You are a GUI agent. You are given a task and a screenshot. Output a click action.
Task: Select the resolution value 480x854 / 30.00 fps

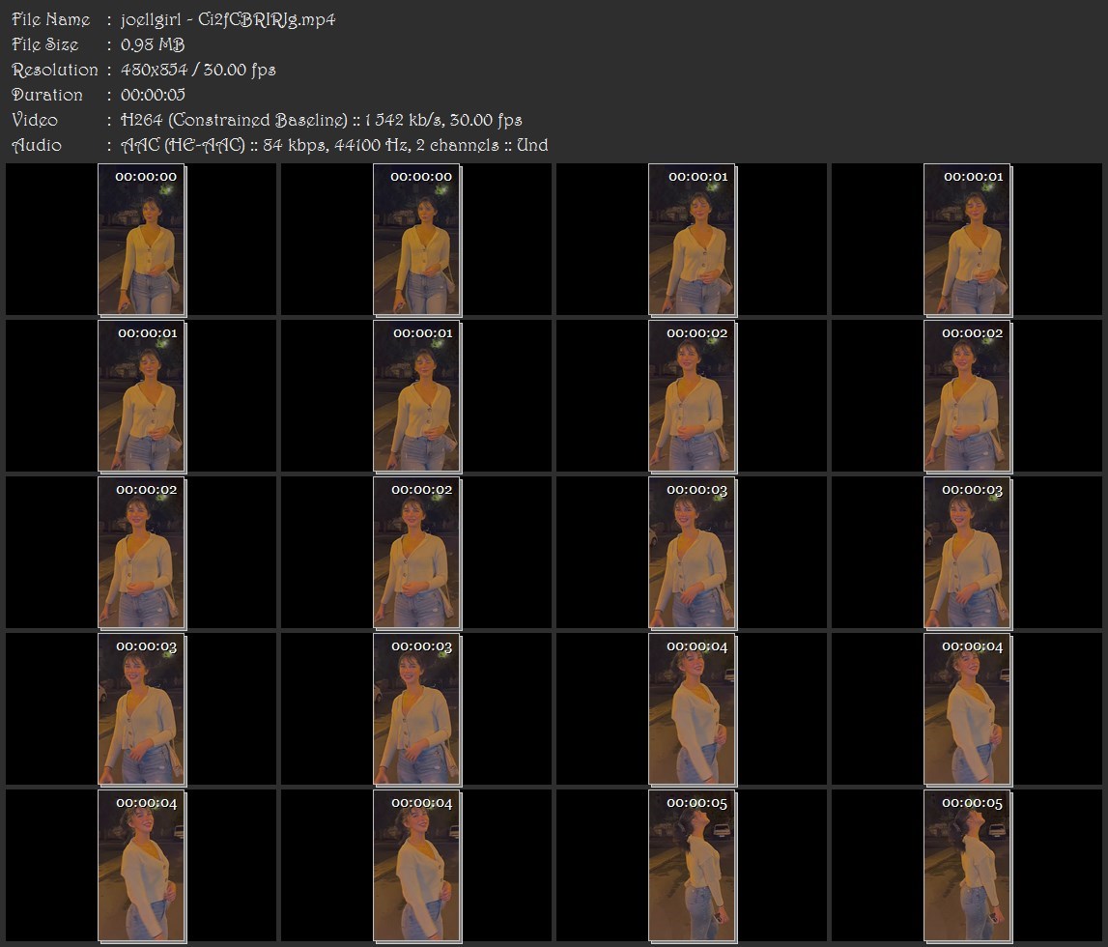coord(198,70)
